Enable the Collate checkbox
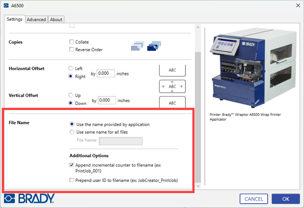 71,42
